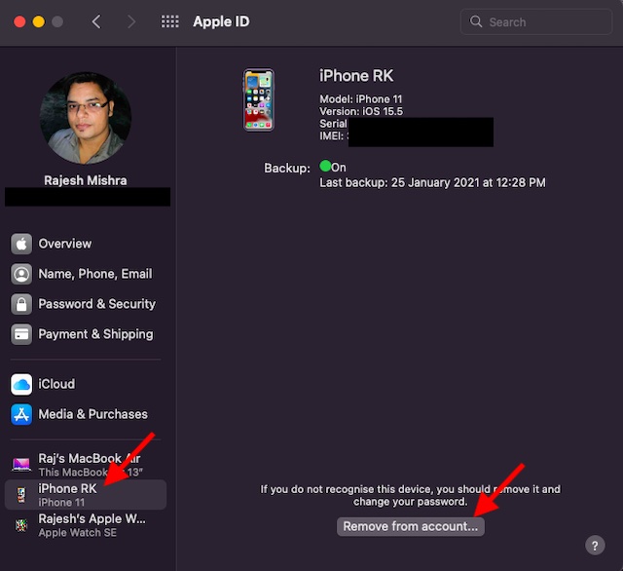Click the iCloud cloud icon
This screenshot has height=571, width=623.
tap(21, 384)
